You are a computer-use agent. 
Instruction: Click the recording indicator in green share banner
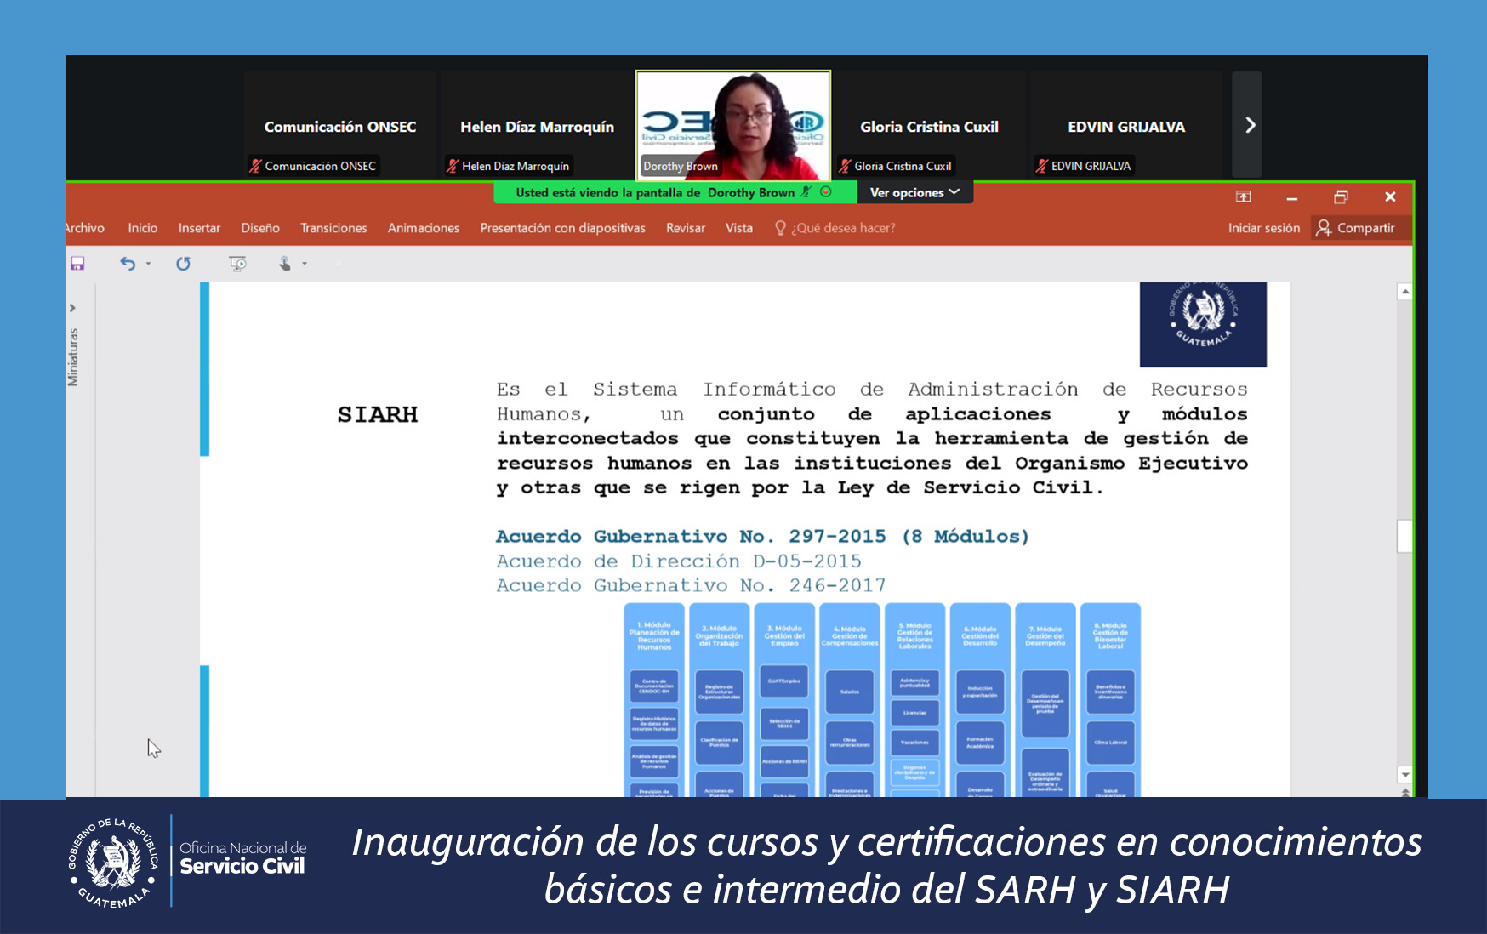825,192
